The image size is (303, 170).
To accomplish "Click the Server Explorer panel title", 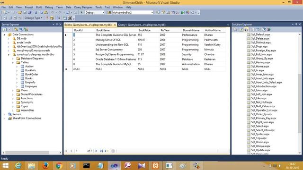I will pyautogui.click(x=10, y=25).
